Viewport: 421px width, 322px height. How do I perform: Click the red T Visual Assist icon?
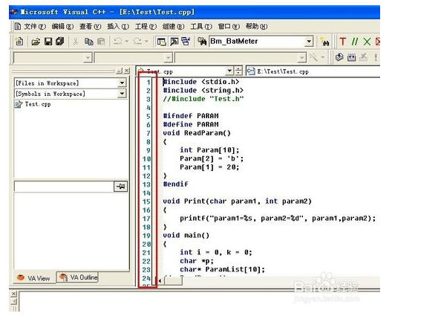[342, 42]
